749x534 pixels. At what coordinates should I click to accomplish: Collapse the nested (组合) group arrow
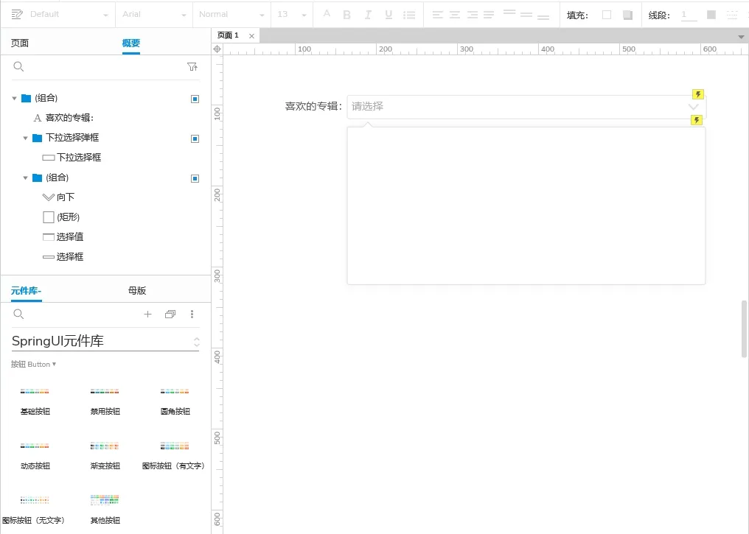coord(25,178)
